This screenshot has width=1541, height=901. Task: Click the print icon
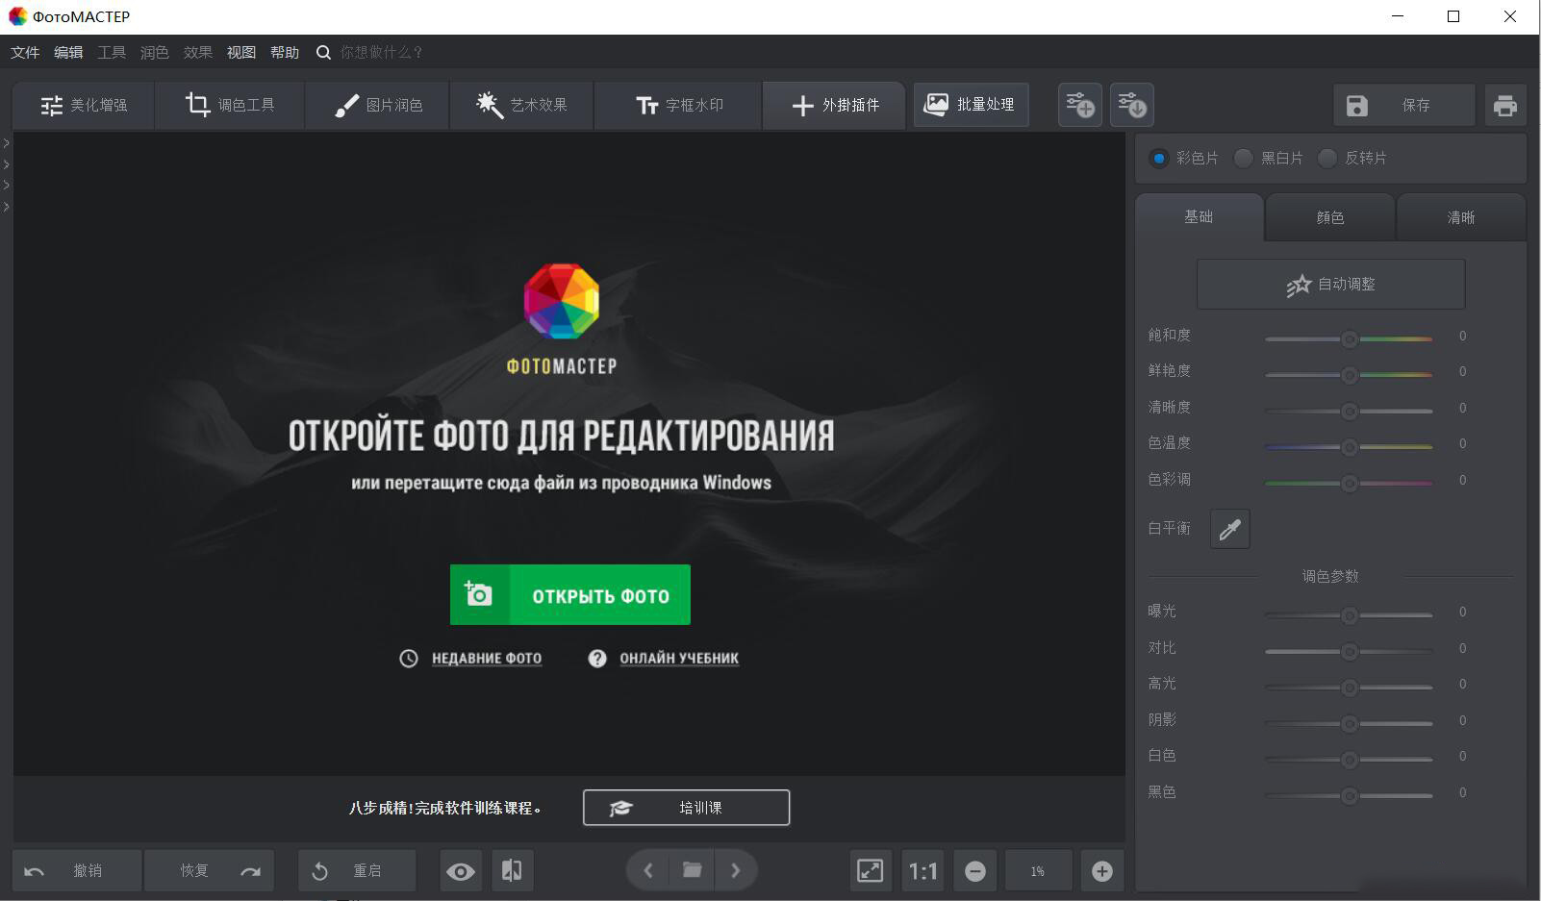(1505, 105)
